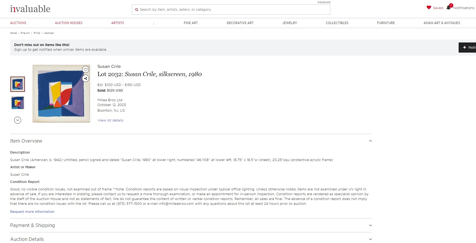Click the red Saved heart icon

pyautogui.click(x=429, y=8)
